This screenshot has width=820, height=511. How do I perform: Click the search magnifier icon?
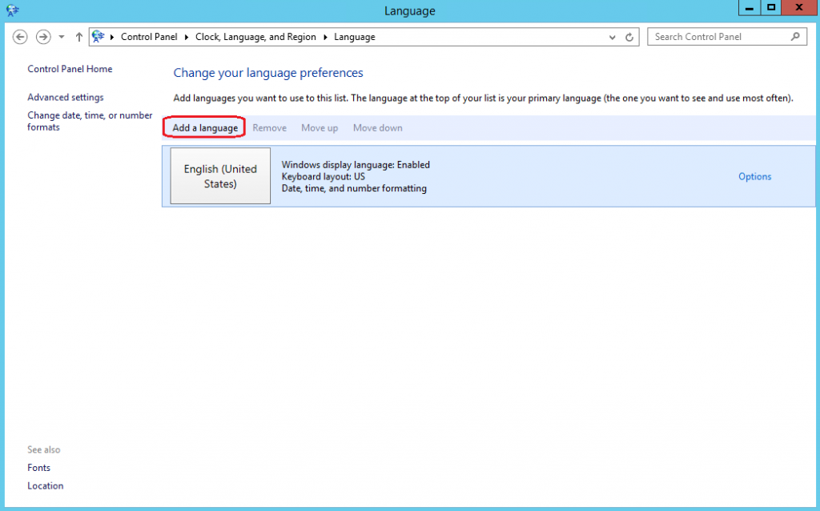[795, 37]
